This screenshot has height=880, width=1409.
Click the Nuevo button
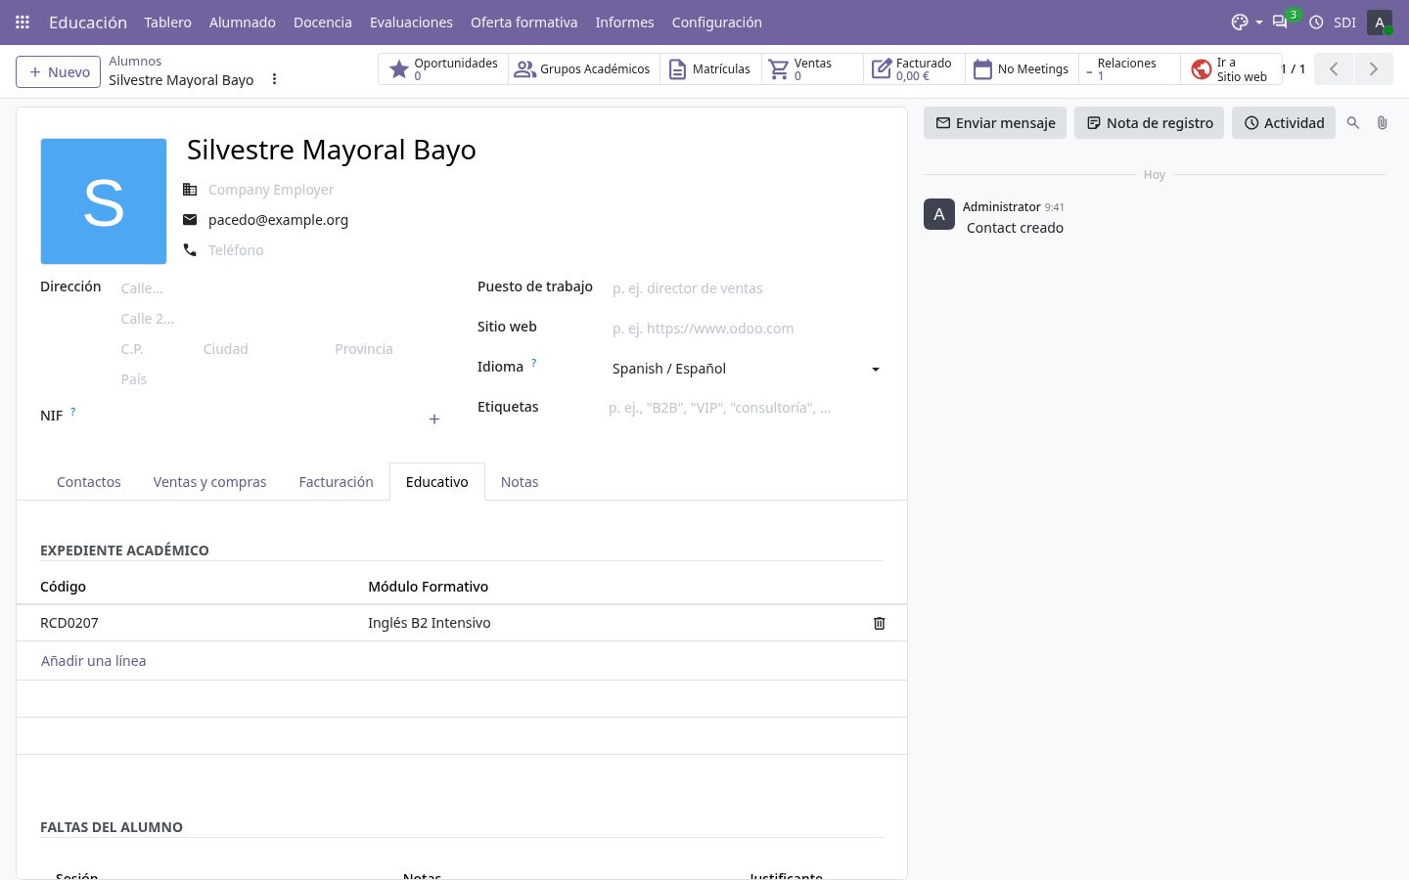[x=59, y=71]
